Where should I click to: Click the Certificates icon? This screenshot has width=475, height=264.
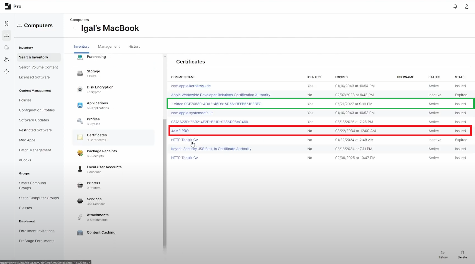coord(80,137)
